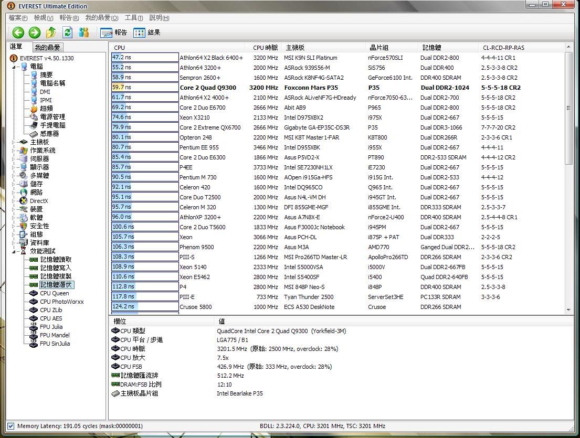580x438 pixels.
Task: Expand the 作業系統 tree node
Action: pos(14,151)
